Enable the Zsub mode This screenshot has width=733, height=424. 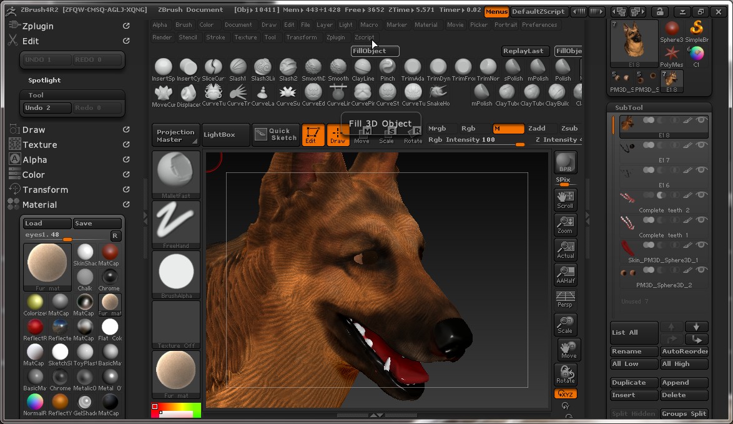[569, 128]
